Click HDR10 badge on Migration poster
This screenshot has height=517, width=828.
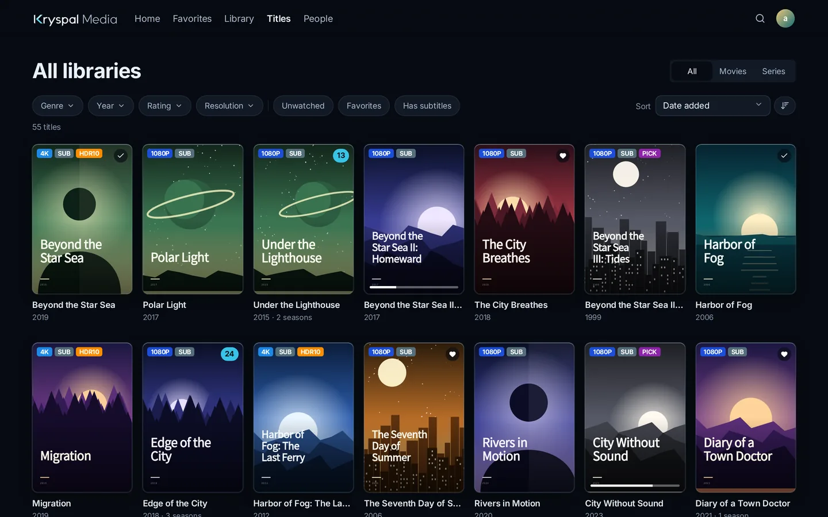[x=89, y=352]
